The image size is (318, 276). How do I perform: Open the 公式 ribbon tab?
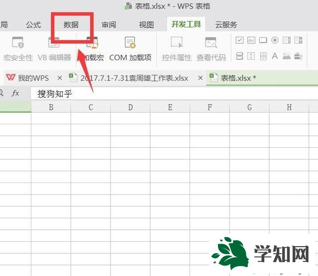coord(33,25)
